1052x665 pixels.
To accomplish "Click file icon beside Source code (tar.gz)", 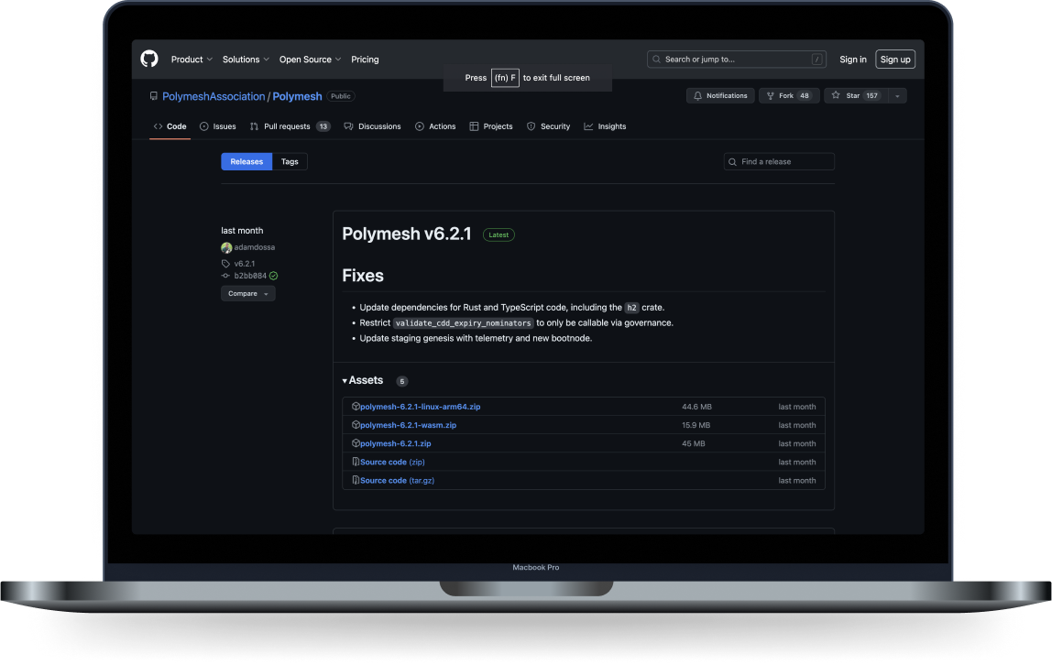I will [356, 480].
